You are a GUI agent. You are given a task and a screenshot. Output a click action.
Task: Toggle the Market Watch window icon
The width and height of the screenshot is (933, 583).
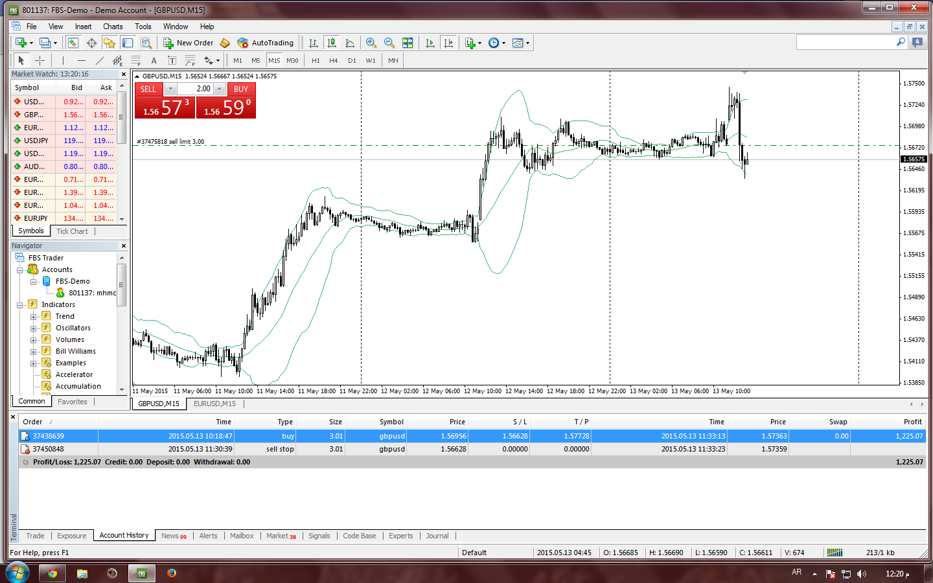pyautogui.click(x=73, y=43)
